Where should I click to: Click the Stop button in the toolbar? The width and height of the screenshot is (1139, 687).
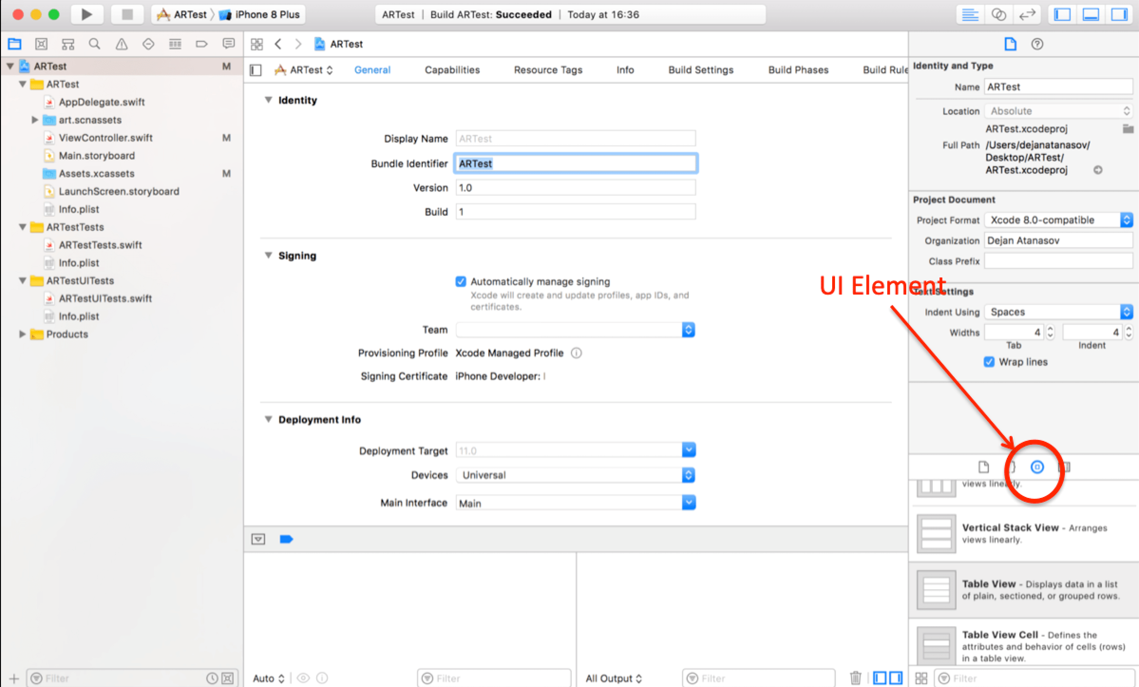(126, 14)
